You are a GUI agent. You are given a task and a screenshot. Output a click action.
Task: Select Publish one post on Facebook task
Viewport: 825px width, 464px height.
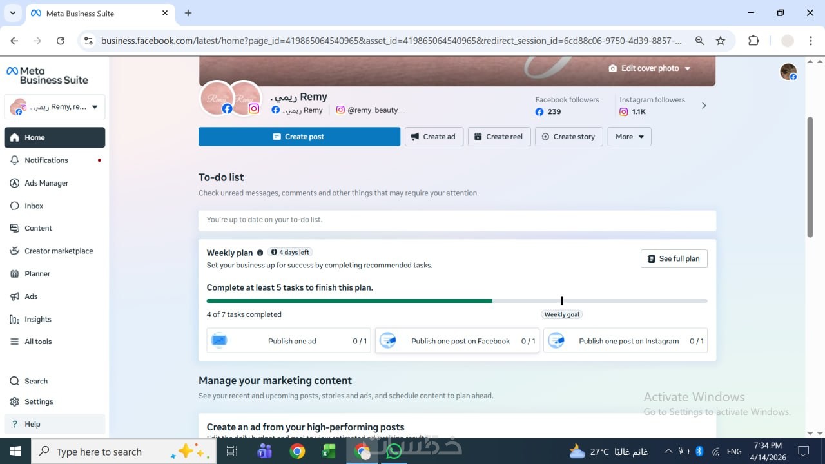[457, 341]
